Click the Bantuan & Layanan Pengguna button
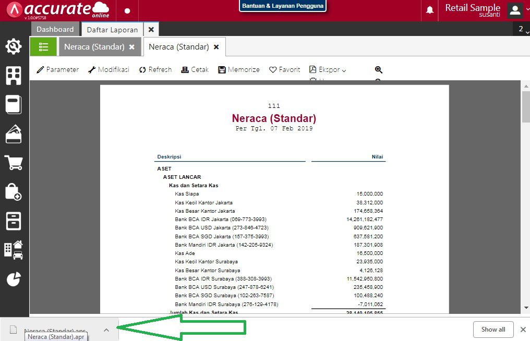Viewport: 530px width, 341px height. (282, 5)
